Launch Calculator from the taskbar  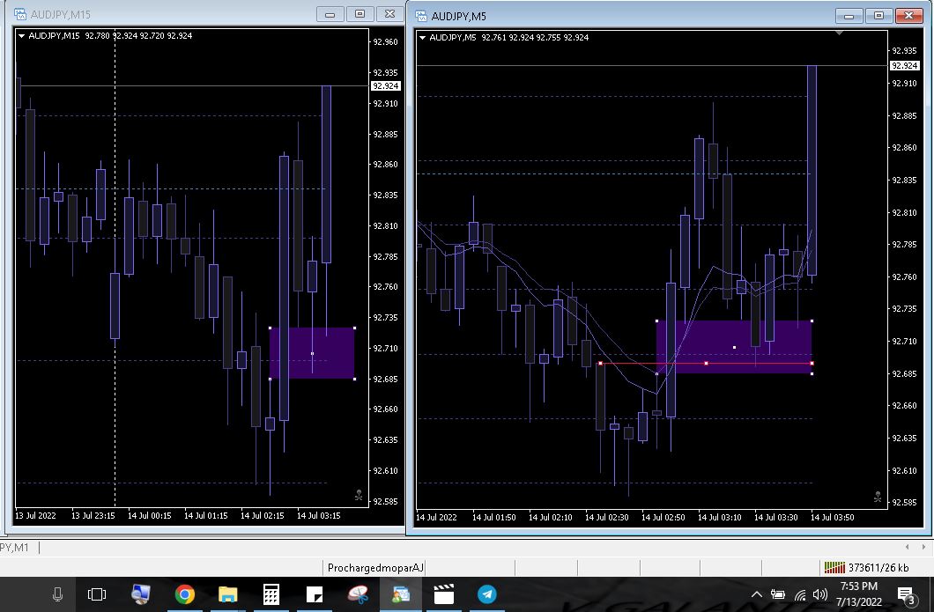click(x=271, y=594)
